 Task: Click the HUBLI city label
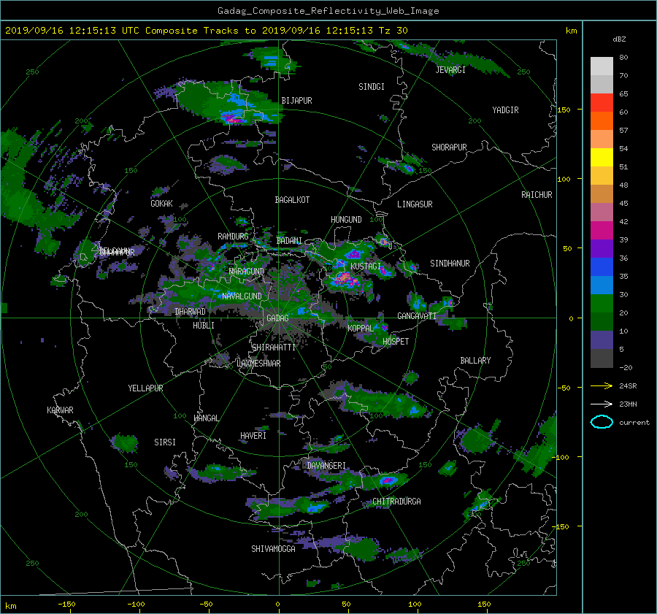tap(204, 326)
